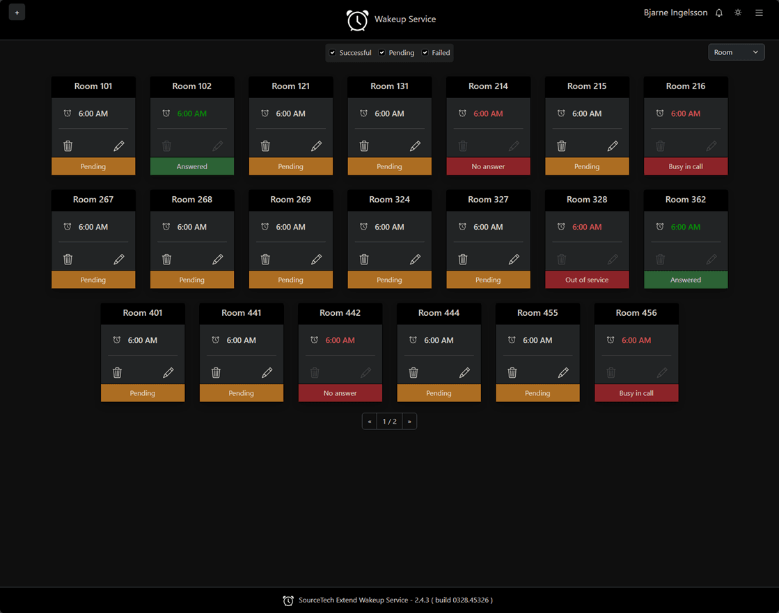Uncheck the Successful filter checkbox
Image resolution: width=779 pixels, height=613 pixels.
(333, 53)
